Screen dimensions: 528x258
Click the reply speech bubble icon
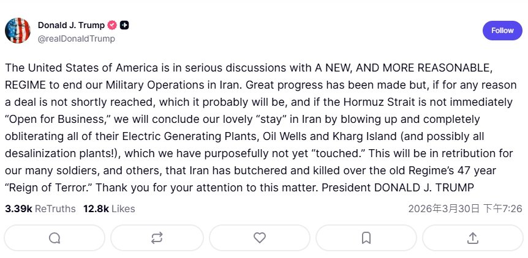click(x=55, y=238)
